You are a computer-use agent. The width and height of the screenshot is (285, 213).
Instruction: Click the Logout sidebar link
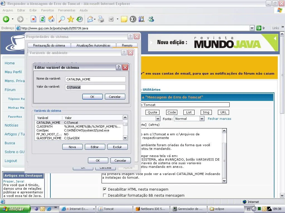(11, 161)
